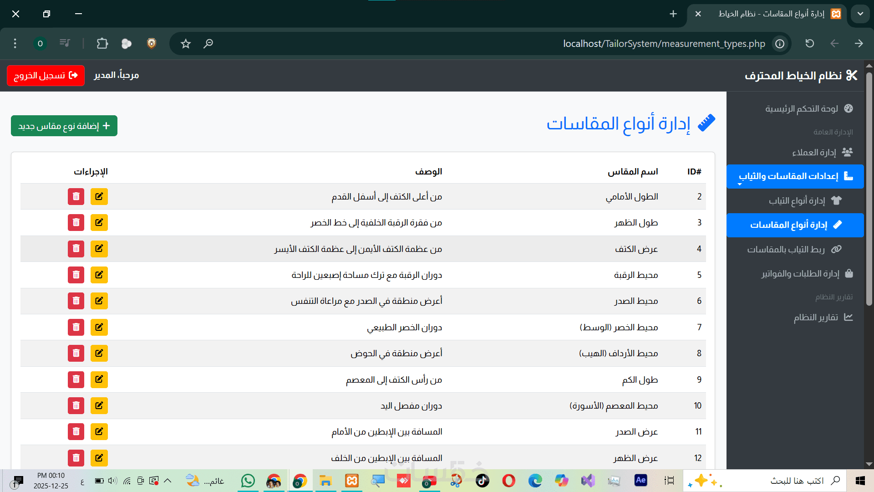Screen dimensions: 874x492
Task: Open WhatsApp from the taskbar
Action: (x=248, y=481)
